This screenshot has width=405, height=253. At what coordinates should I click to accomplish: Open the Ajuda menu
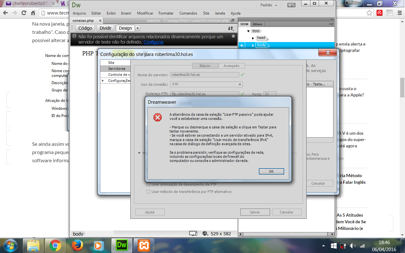coord(235,13)
